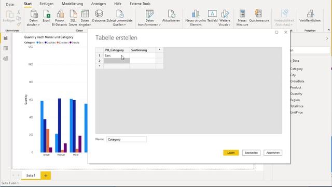332x187 pixels.
Task: Select row header 1
Action: click(x=100, y=56)
